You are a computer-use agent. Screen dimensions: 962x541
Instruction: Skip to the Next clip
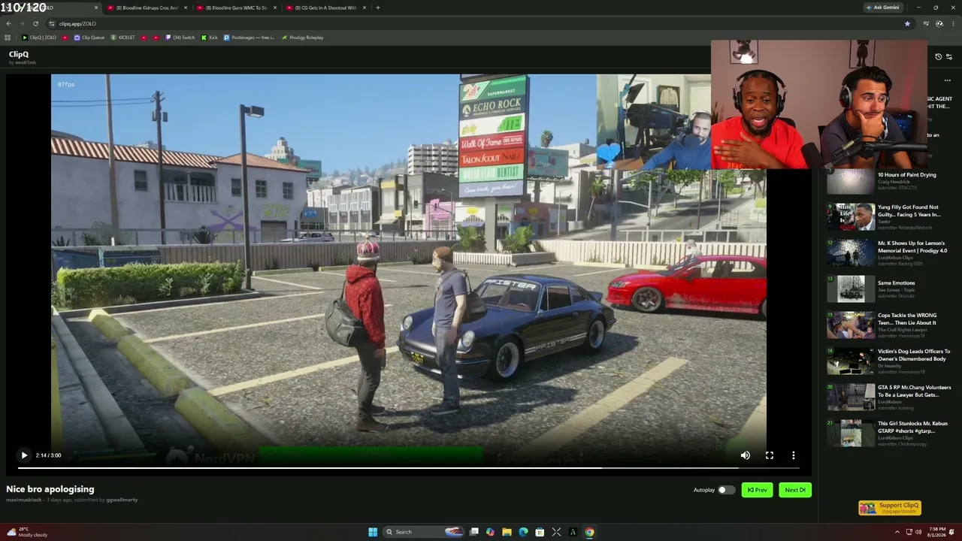[x=794, y=490]
